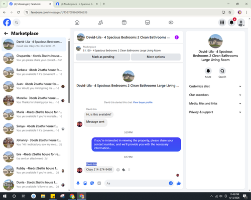Viewport: 251px width, 200px height.
Task: Open the Johanny 3beds 2baths conversation
Action: pos(34,142)
